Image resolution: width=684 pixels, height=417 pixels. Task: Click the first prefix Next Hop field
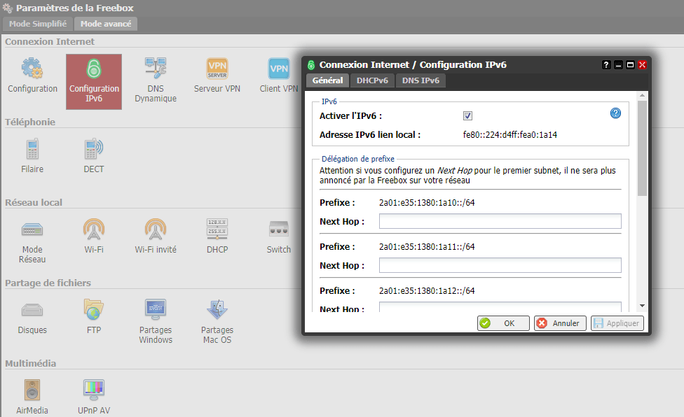(x=500, y=222)
